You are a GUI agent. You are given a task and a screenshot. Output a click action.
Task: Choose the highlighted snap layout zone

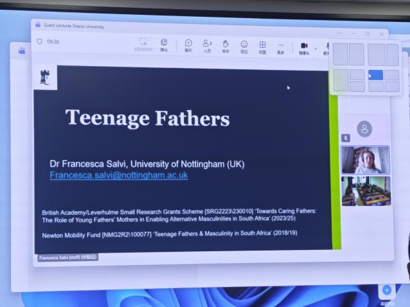[x=375, y=75]
